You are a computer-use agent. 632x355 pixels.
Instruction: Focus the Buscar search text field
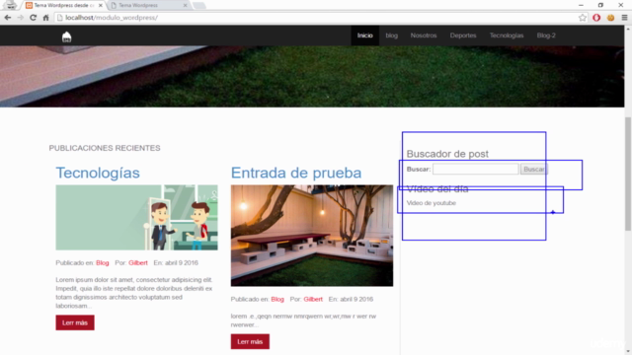click(476, 169)
